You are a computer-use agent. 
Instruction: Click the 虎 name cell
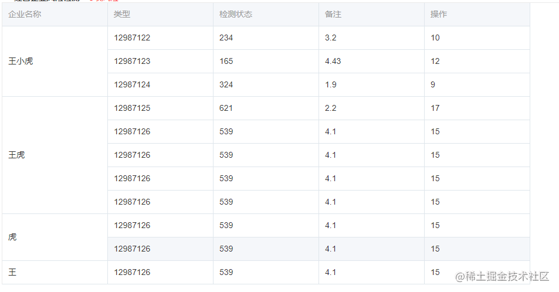point(12,237)
